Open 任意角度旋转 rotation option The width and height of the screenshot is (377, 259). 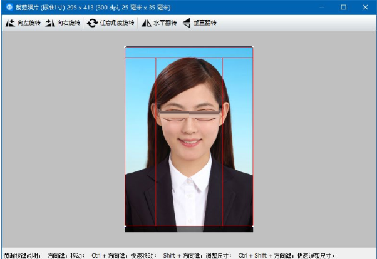[x=117, y=23]
